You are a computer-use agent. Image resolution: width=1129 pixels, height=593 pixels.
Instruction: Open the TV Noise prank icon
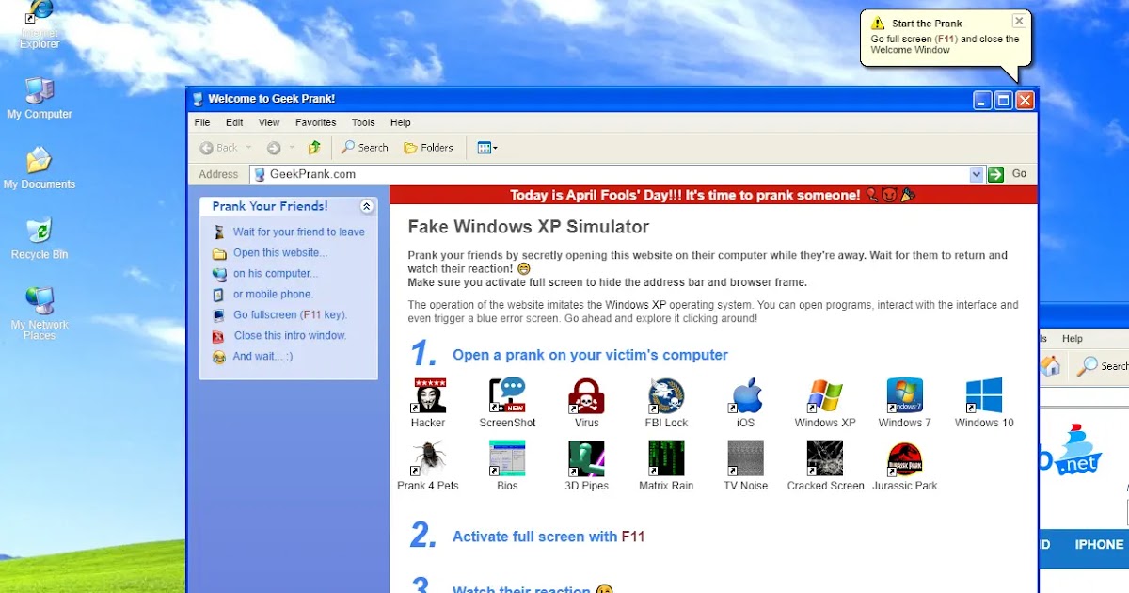point(745,459)
